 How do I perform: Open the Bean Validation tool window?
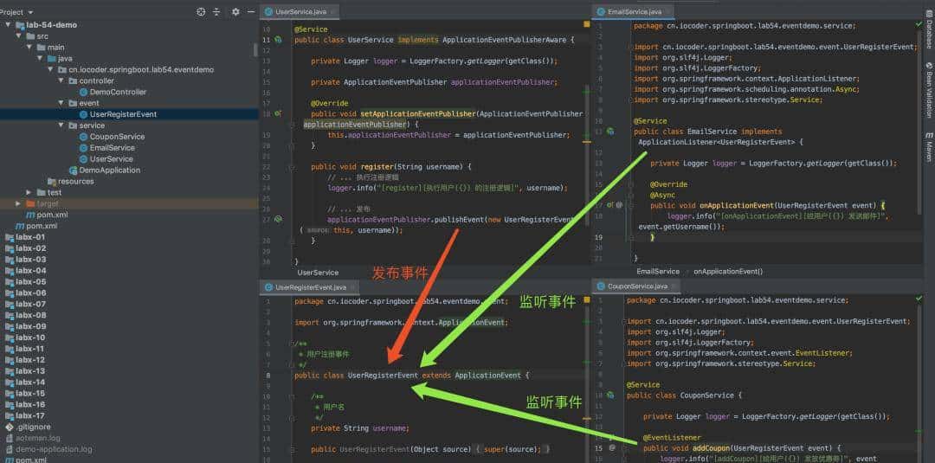(x=928, y=89)
